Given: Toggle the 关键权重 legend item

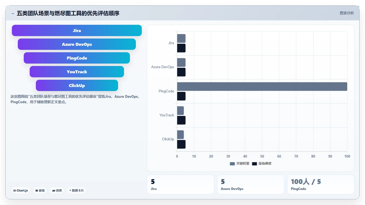Looking at the screenshot, I should click(x=239, y=164).
